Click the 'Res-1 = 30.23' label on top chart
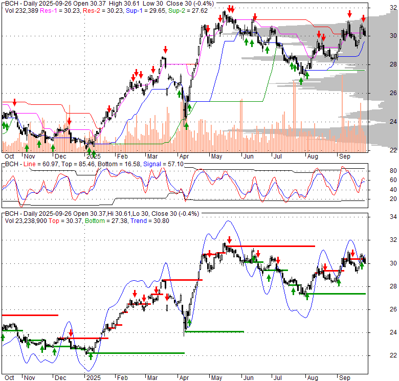The image size is (399, 381). click(60, 11)
